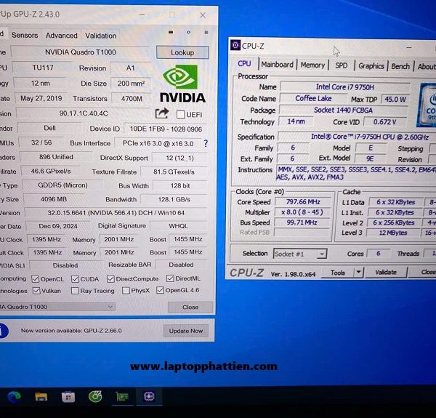
Task: Select the Memory tab in CPU-Z
Action: pos(312,65)
